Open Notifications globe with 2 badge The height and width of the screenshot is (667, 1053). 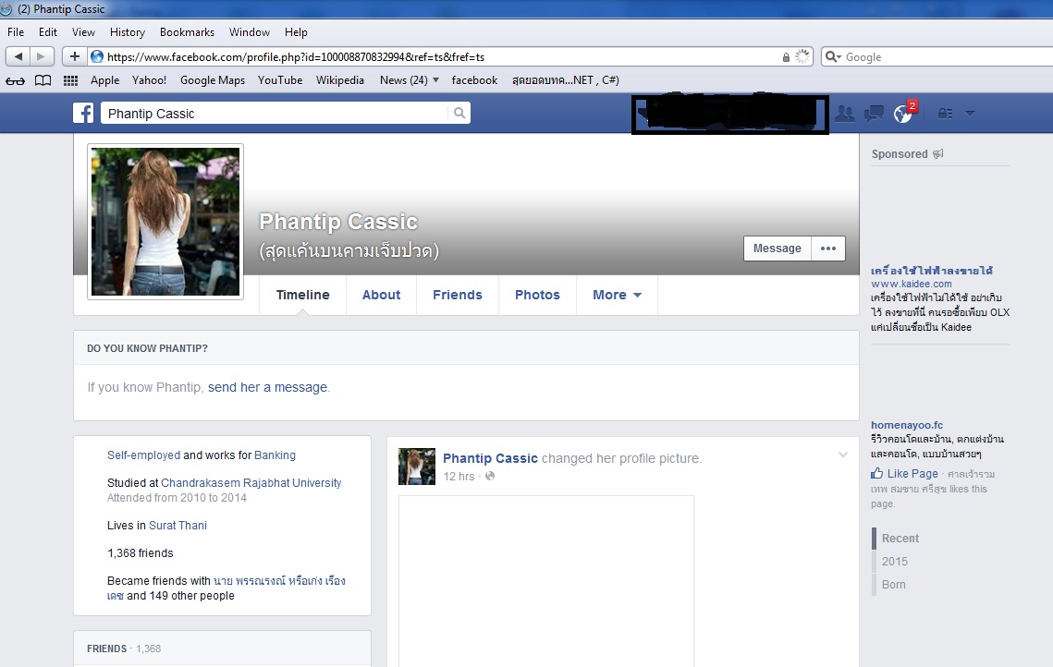(903, 114)
